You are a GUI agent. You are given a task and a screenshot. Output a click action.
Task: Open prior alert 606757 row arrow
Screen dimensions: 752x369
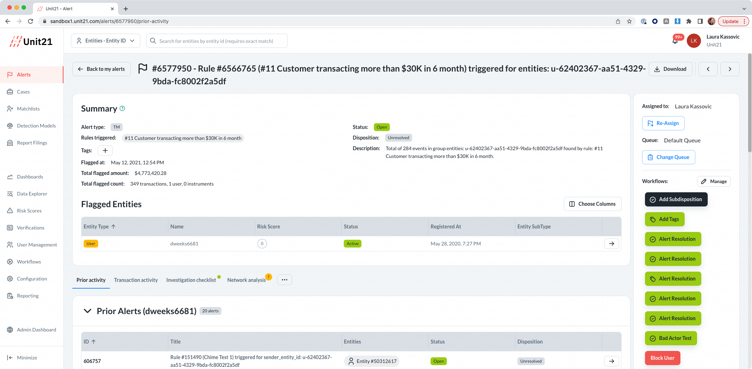point(612,361)
